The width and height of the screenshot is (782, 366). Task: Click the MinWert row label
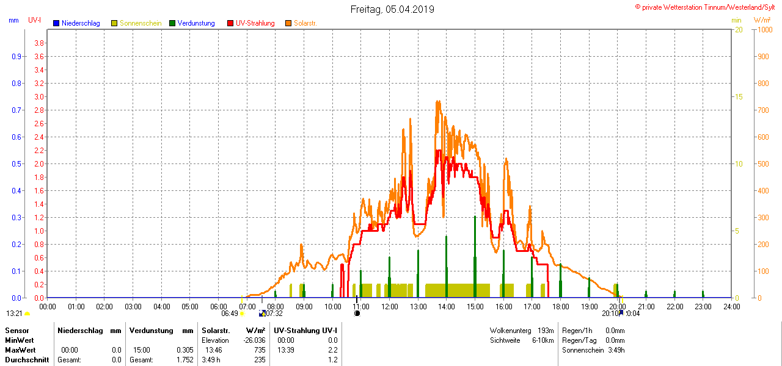[x=19, y=340]
